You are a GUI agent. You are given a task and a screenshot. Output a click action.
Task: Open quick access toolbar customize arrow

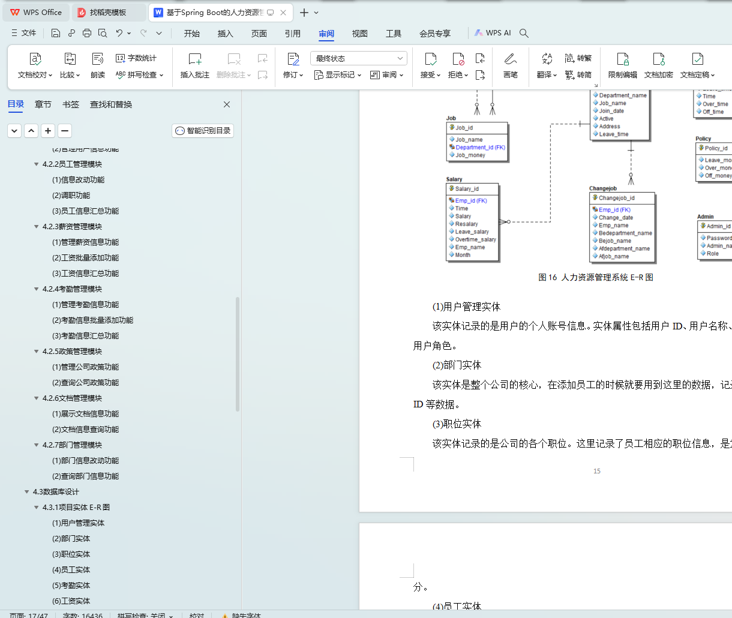coord(159,33)
